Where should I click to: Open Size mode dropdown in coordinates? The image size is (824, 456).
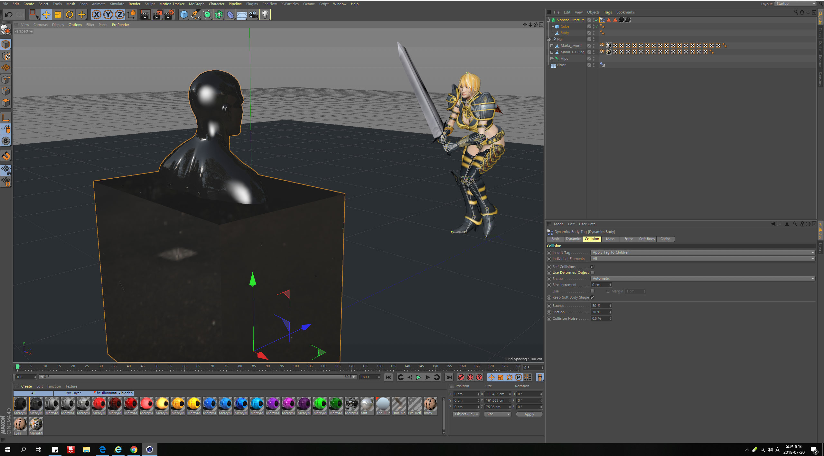click(498, 414)
